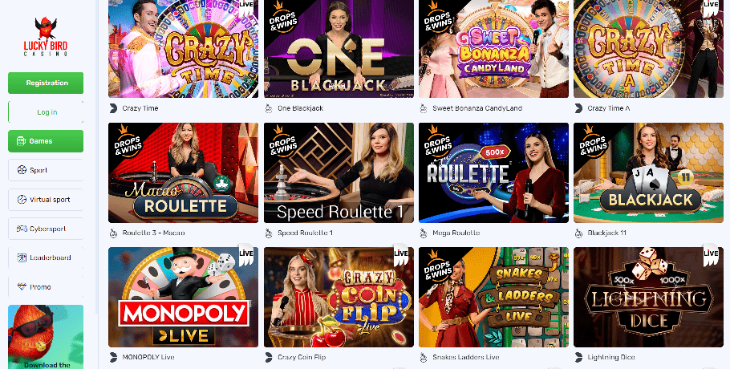Click the slot machine icon in Games button
This screenshot has width=730, height=369.
(x=21, y=141)
